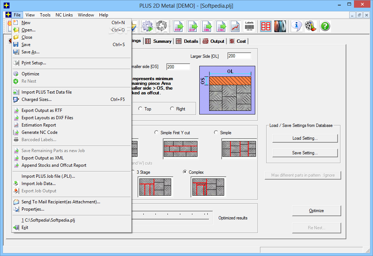Screen dimensions: 373x256
Task: Open Properties from File menu
Action: point(72,209)
